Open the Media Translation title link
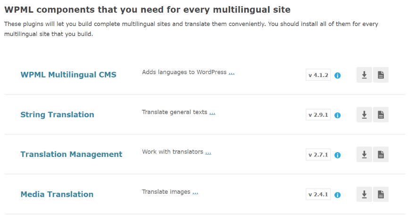Viewport: 415px width, 224px height. (57, 194)
